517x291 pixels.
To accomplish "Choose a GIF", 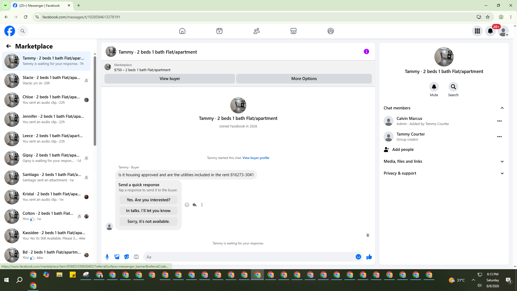I will pos(136,257).
